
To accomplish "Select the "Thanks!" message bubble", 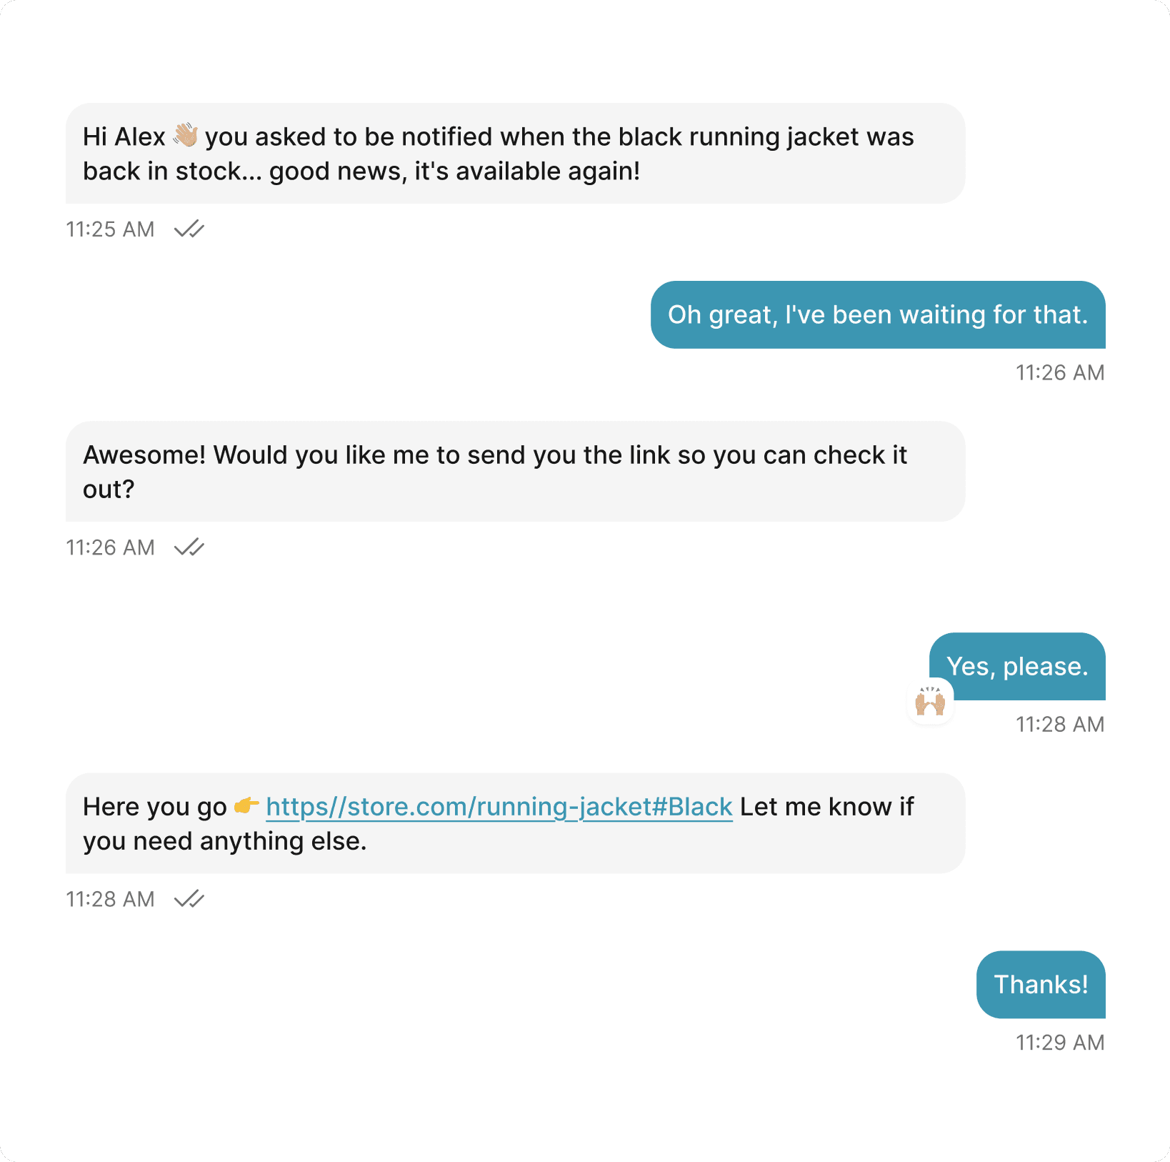I will [1040, 985].
